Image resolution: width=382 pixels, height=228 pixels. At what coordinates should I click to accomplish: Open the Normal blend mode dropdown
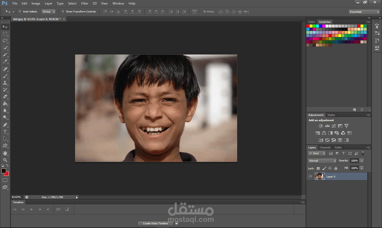322,161
